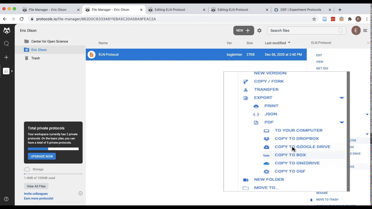Viewport: 372px width, 209px height.
Task: Bookmark this page with the star icon
Action: pos(314,19)
